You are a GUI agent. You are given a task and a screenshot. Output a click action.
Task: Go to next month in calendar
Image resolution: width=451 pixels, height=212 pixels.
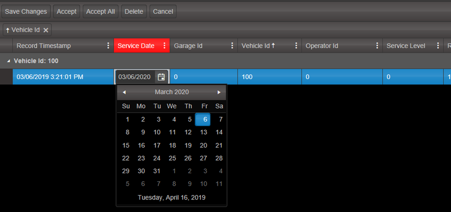tap(219, 92)
